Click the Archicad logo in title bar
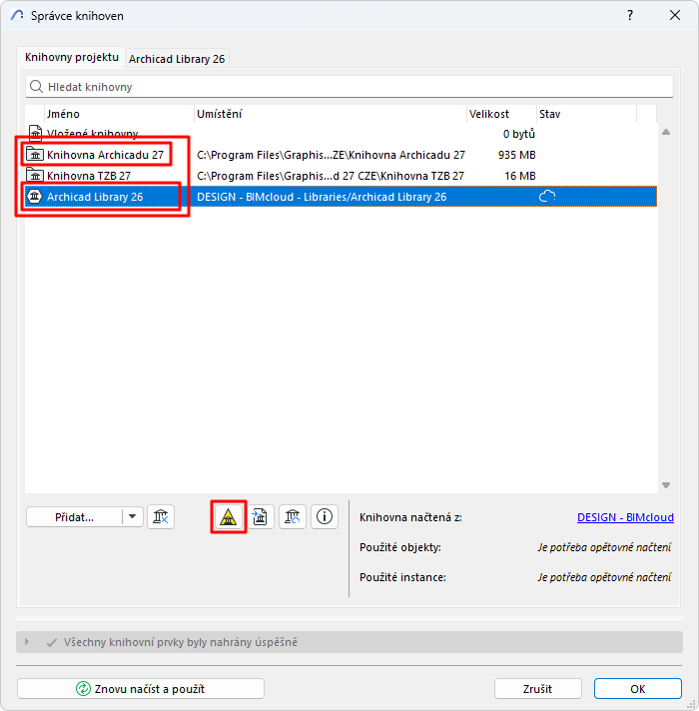The width and height of the screenshot is (699, 711). (17, 15)
